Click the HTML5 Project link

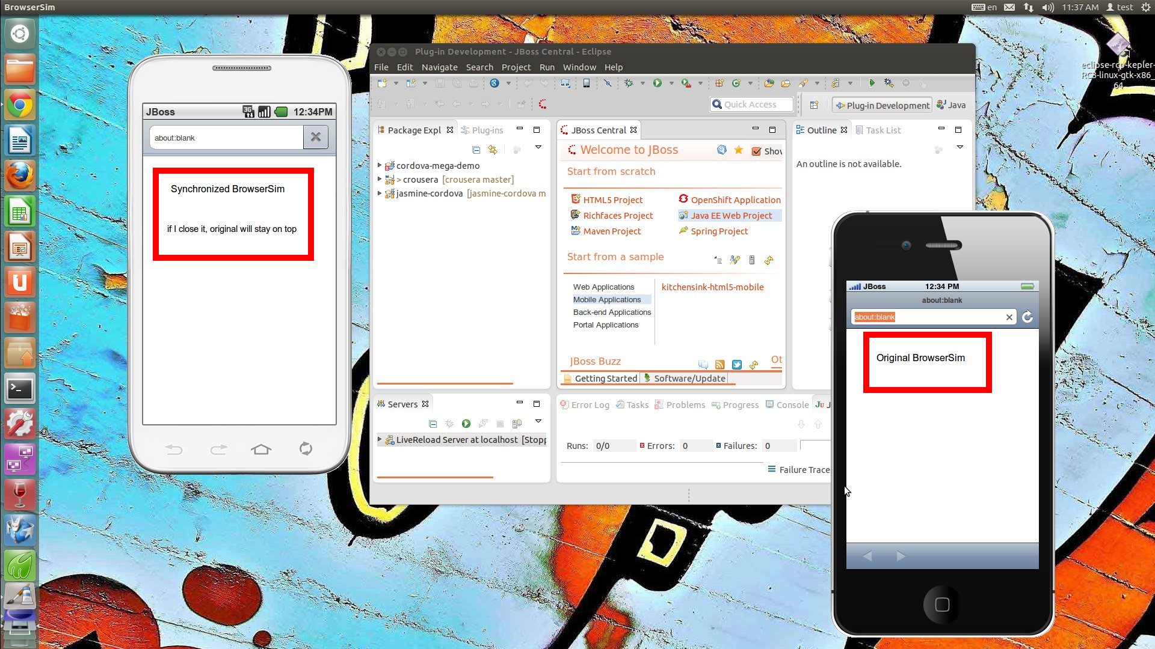pyautogui.click(x=612, y=200)
